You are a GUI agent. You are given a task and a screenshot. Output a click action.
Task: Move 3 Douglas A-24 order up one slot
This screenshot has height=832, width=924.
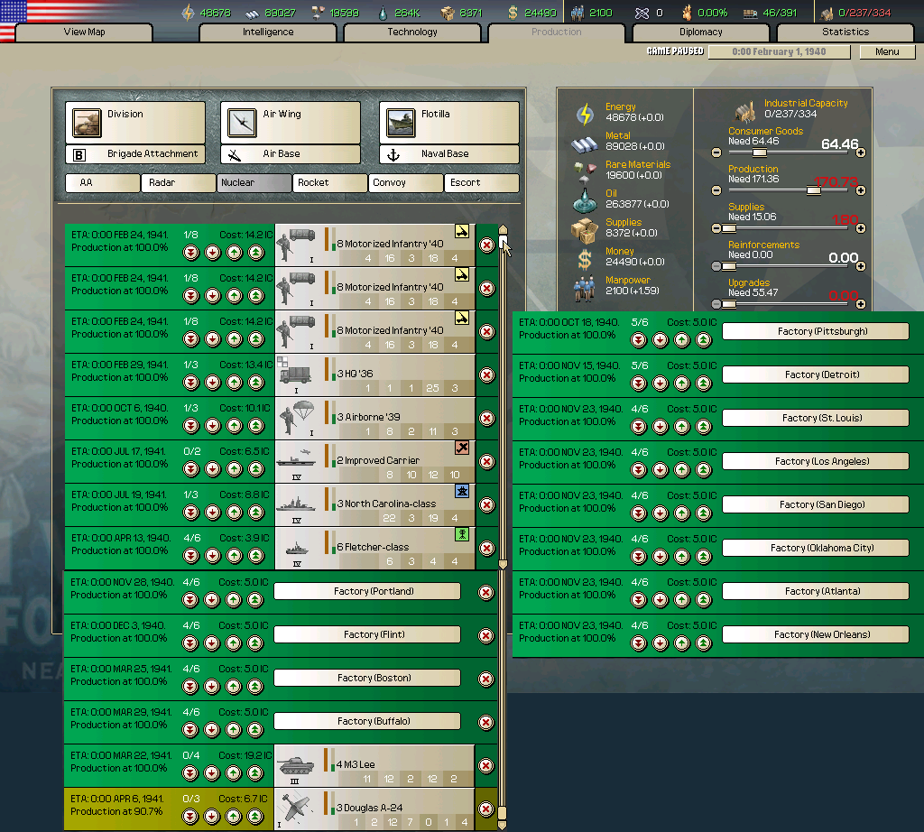pyautogui.click(x=234, y=817)
